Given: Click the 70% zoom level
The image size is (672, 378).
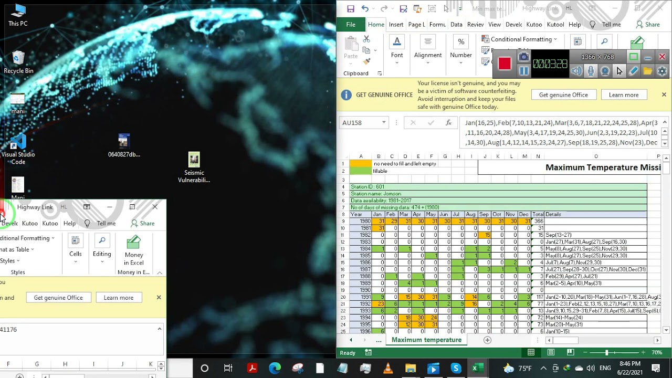Looking at the screenshot, I should click(657, 353).
